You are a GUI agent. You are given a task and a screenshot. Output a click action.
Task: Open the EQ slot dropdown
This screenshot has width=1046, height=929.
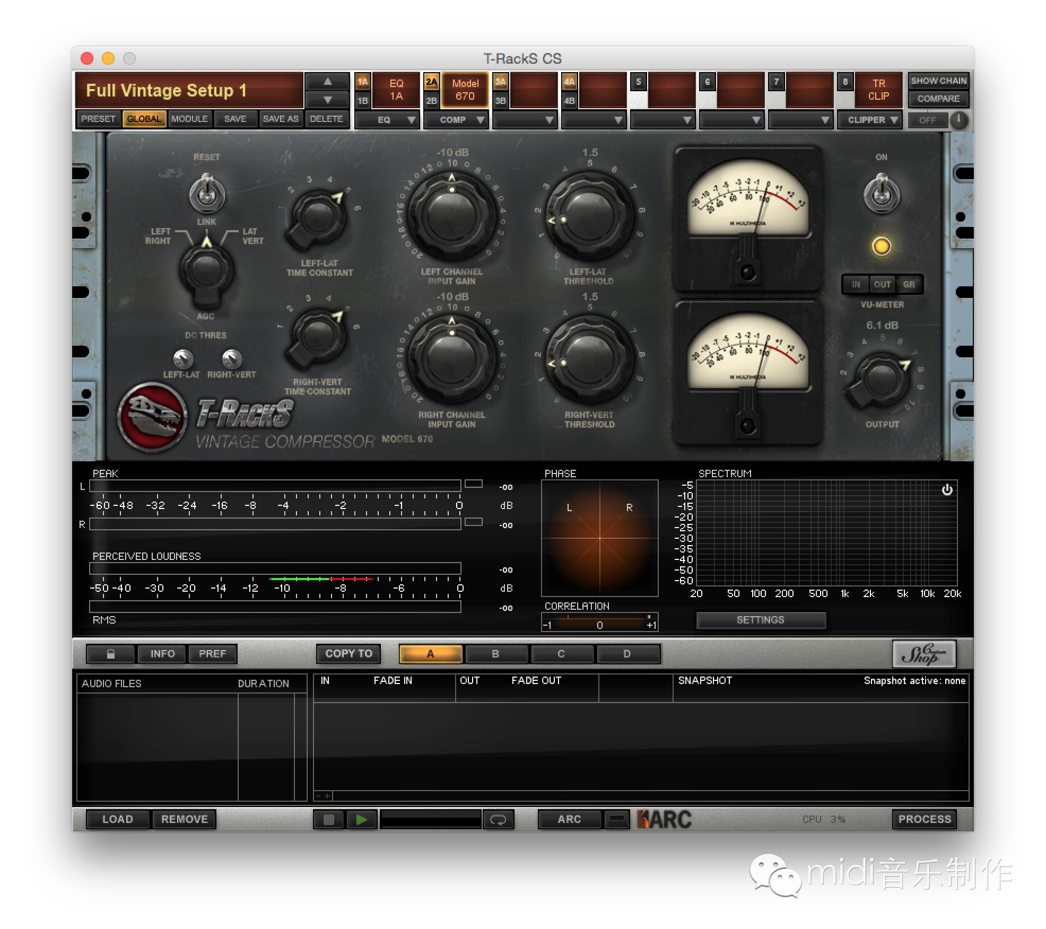(x=387, y=120)
